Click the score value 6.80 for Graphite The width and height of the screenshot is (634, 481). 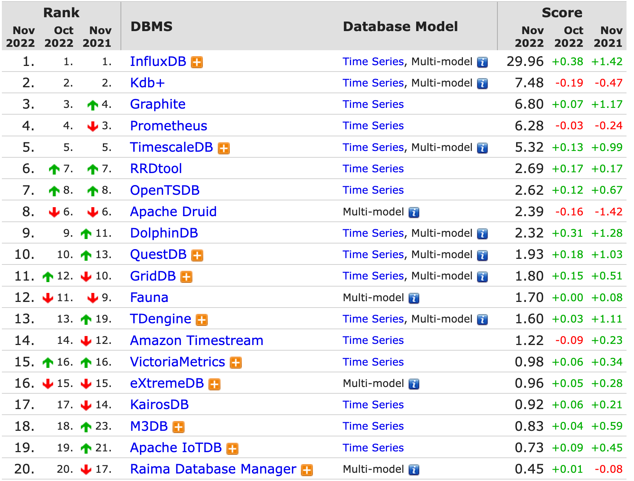pos(529,104)
